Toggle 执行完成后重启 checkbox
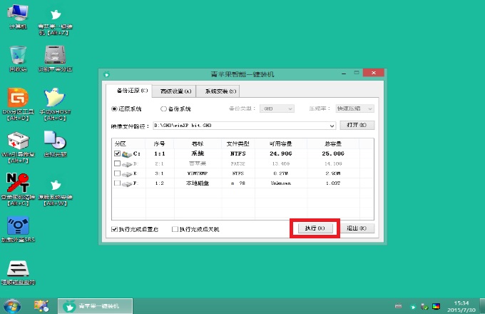 point(114,229)
